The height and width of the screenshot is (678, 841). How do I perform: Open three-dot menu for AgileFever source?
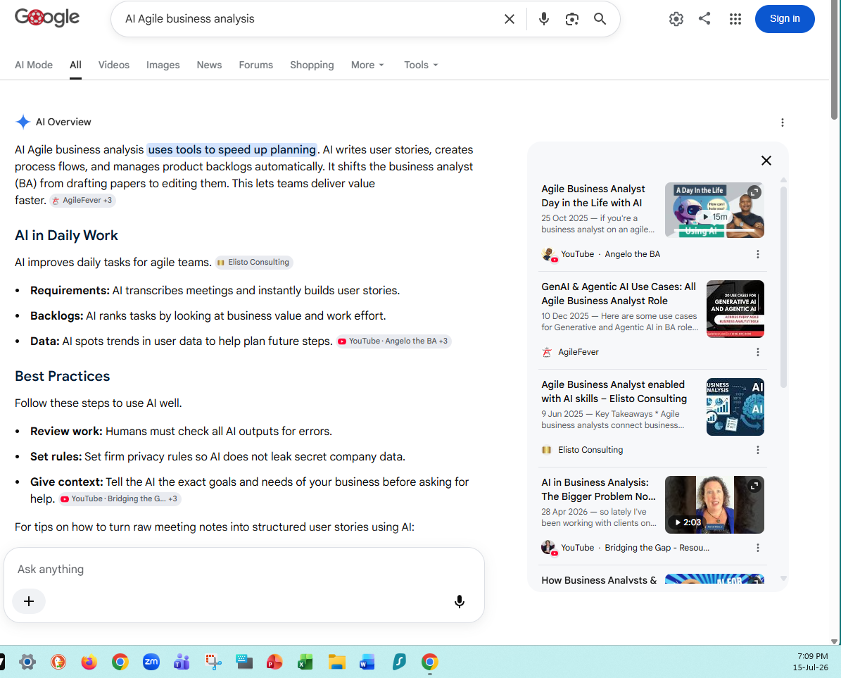(757, 353)
